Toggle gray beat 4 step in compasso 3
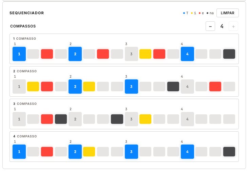 pyautogui.click(x=187, y=119)
